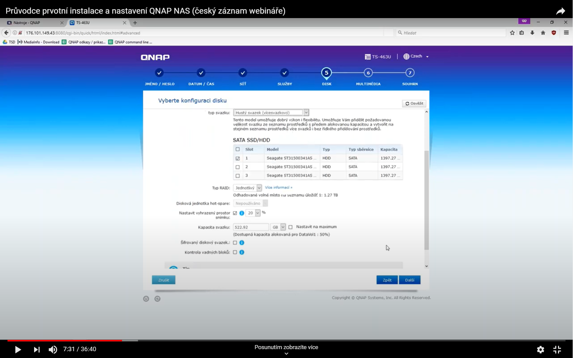
Task: Click the TS-463U device icon
Action: click(x=367, y=57)
